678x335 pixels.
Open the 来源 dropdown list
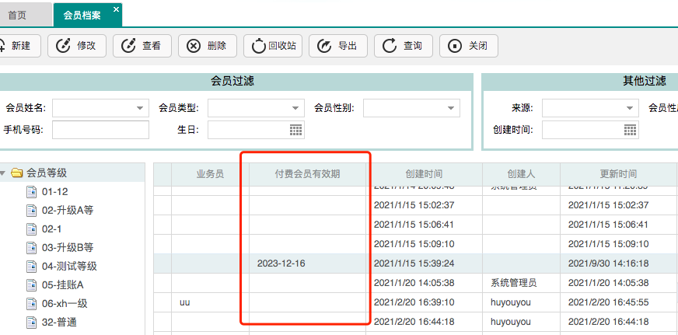pyautogui.click(x=630, y=108)
